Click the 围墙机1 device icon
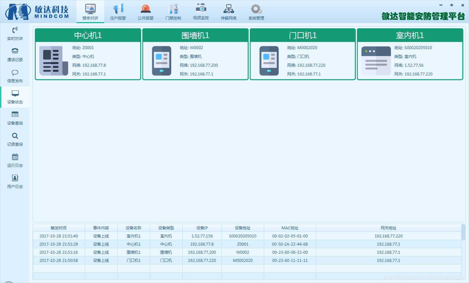The width and height of the screenshot is (469, 283). 162,61
